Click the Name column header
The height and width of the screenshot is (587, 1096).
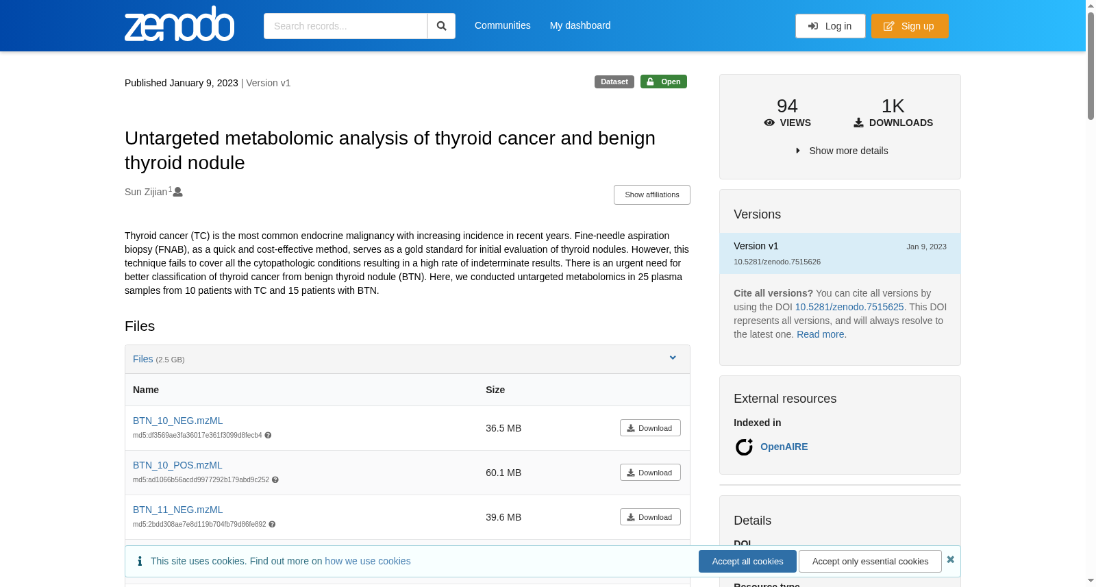point(146,390)
